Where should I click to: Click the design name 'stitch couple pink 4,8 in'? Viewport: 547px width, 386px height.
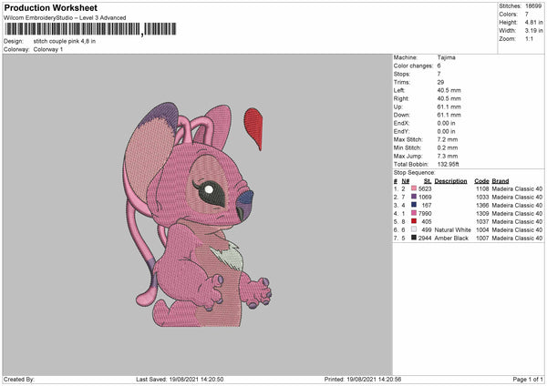(65, 41)
